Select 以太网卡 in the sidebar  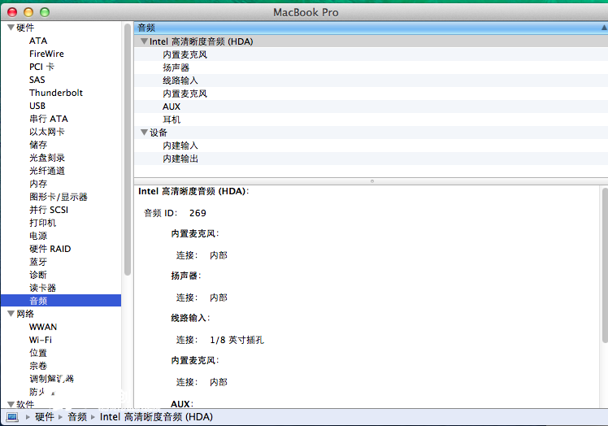[x=47, y=132]
